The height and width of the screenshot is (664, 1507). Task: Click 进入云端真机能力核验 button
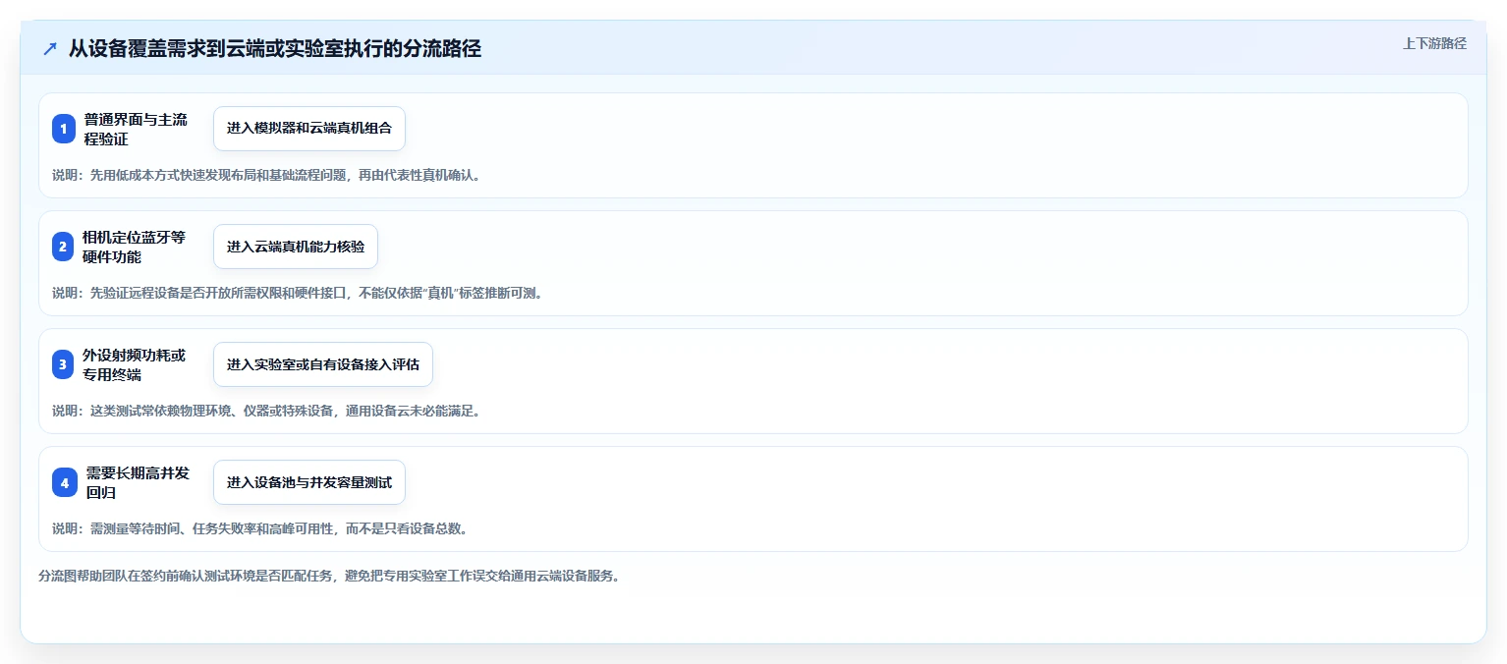click(296, 247)
